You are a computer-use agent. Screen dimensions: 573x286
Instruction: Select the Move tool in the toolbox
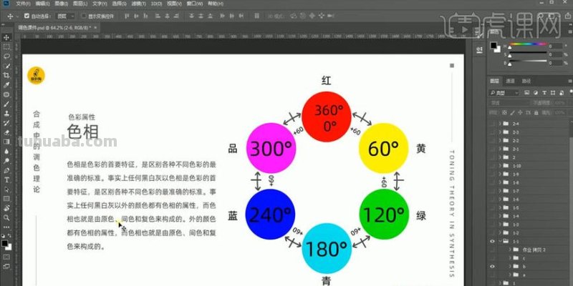pos(6,37)
